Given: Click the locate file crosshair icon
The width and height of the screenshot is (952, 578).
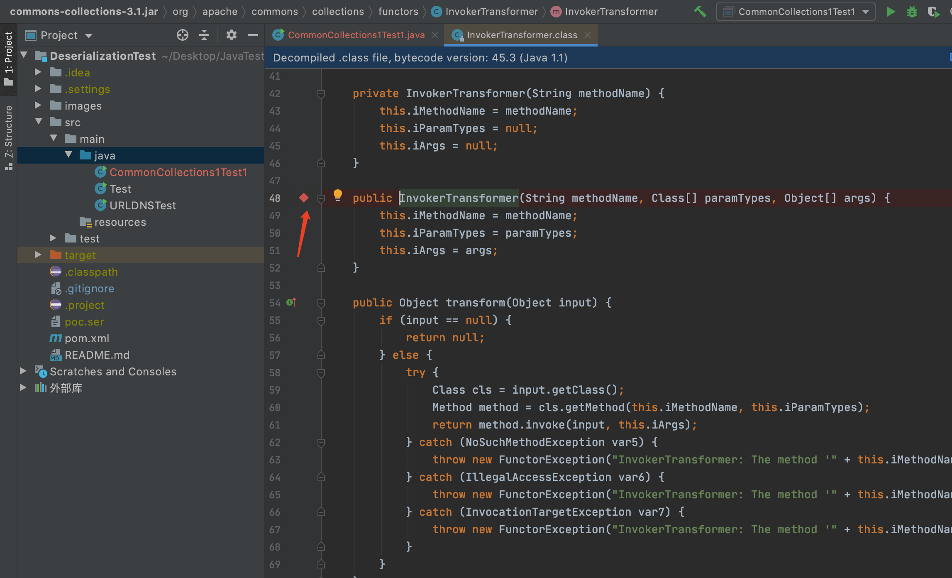Looking at the screenshot, I should (182, 35).
